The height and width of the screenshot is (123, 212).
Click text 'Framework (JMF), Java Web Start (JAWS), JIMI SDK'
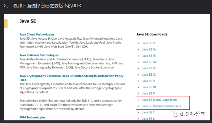54,47
